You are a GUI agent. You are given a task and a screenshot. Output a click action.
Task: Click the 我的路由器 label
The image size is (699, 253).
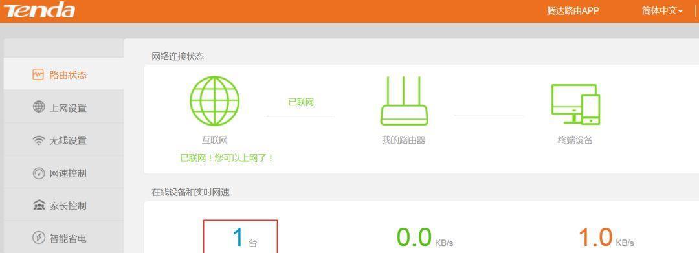(403, 140)
